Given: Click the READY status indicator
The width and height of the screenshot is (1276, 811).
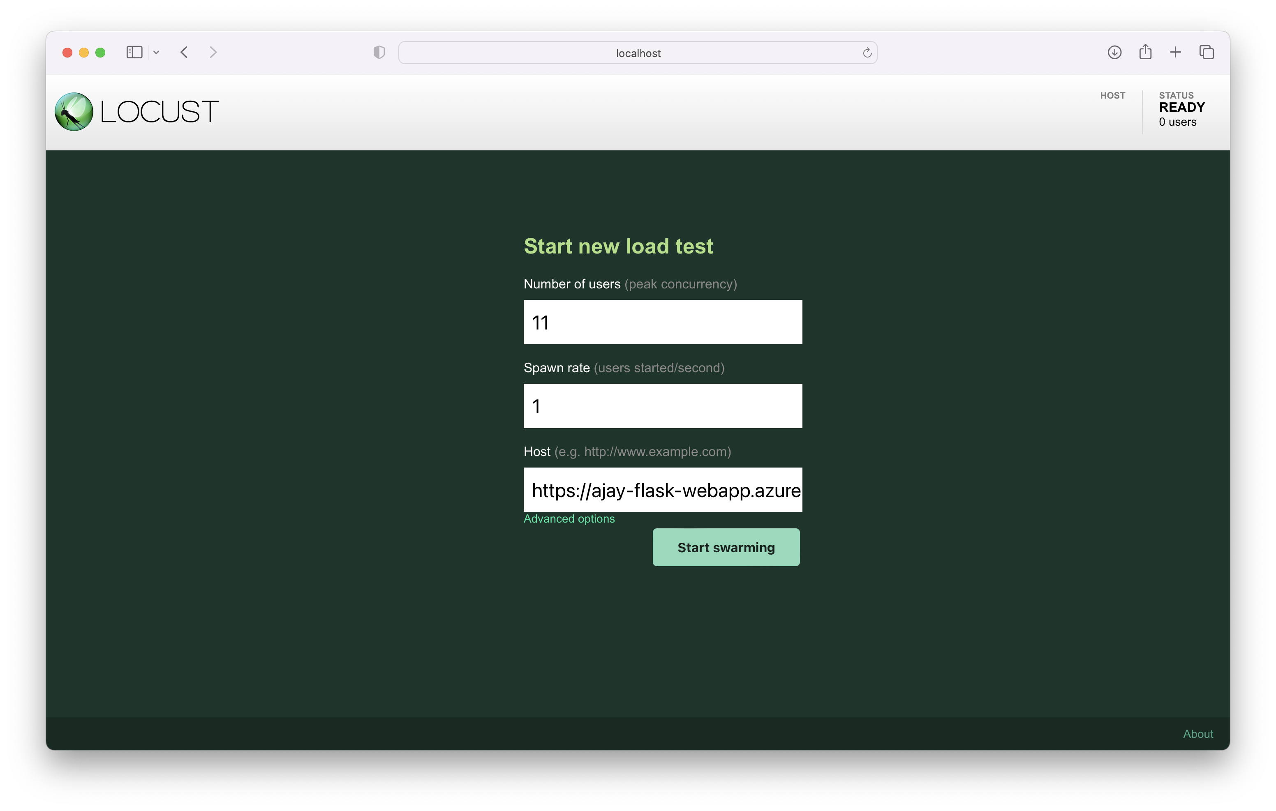Looking at the screenshot, I should coord(1182,108).
